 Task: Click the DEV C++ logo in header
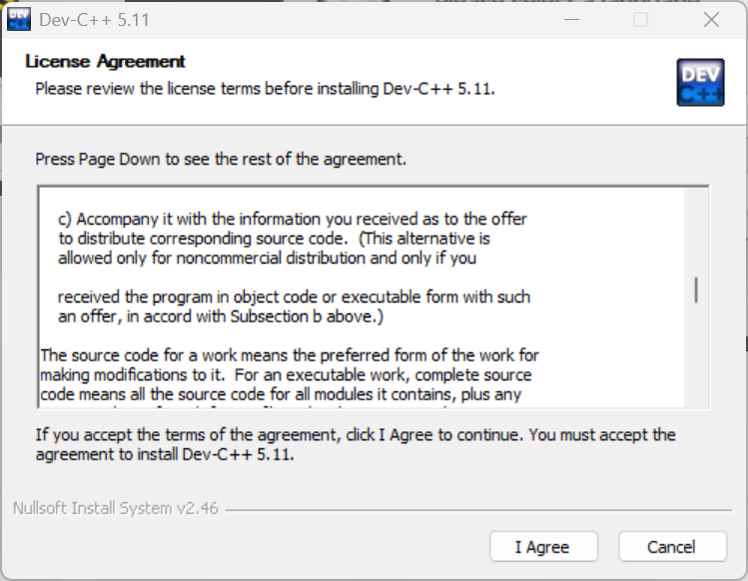pos(700,81)
